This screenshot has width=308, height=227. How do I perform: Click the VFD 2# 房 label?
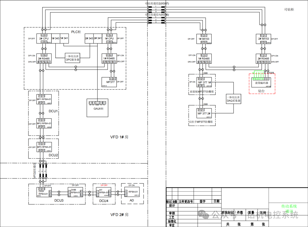click(x=119, y=215)
